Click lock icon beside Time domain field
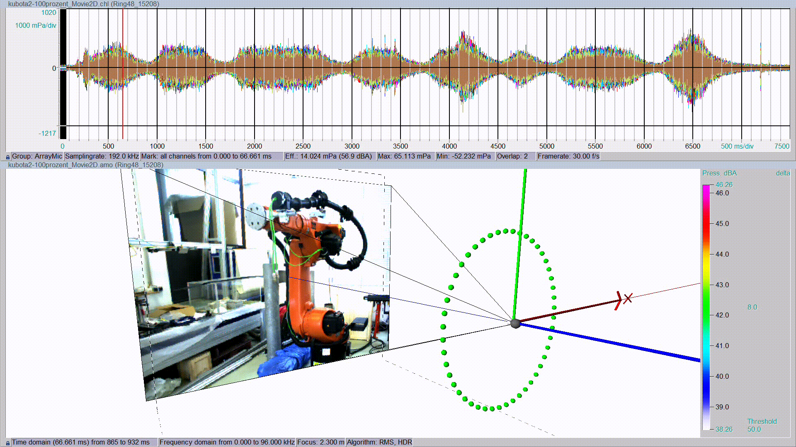This screenshot has height=447, width=796. tap(7, 443)
